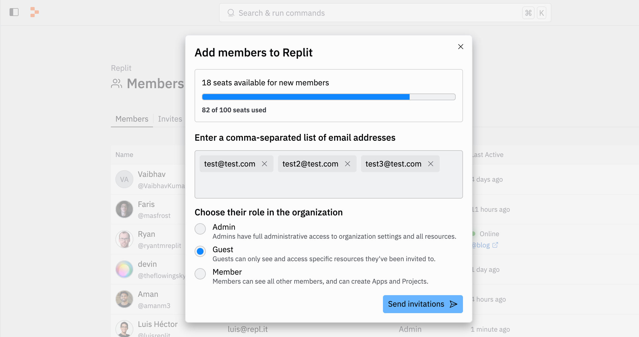Click Ryan's profile avatar
Image resolution: width=639 pixels, height=337 pixels.
coord(124,240)
